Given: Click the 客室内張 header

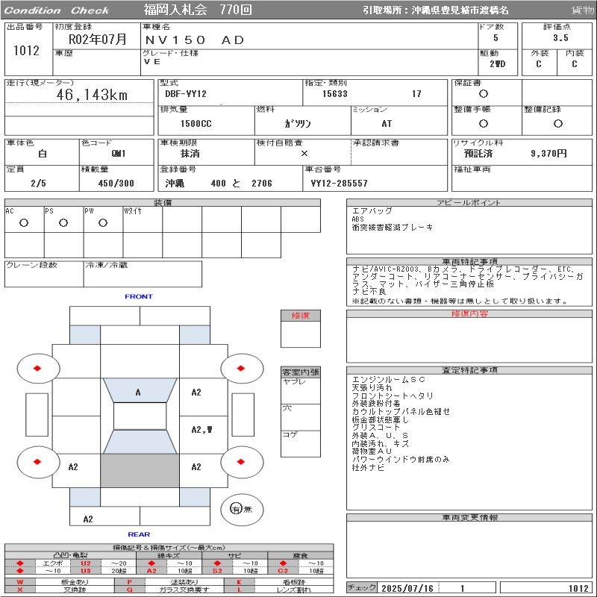Looking at the screenshot, I should (x=301, y=372).
